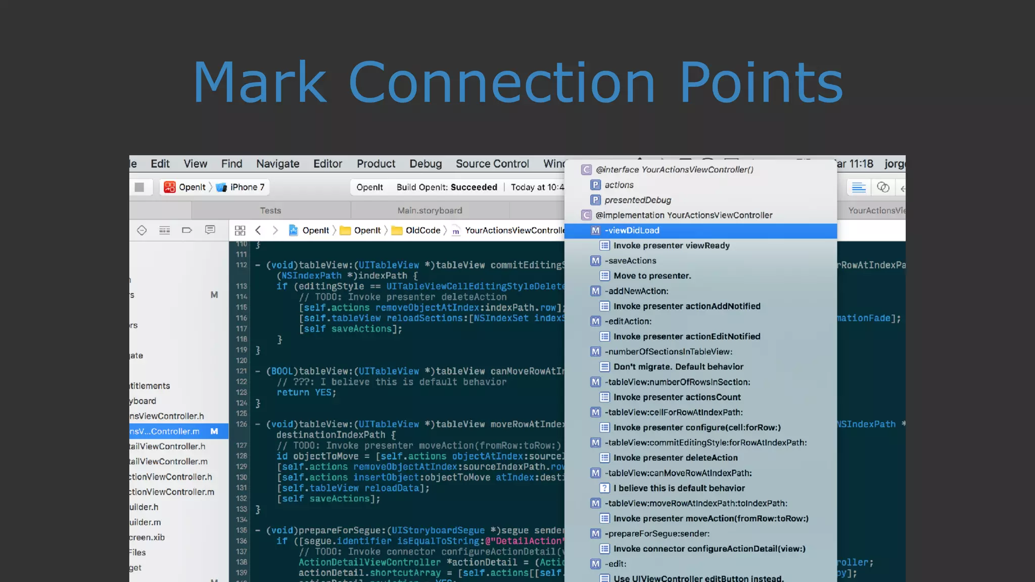Select the highlighted Controller.m file in navigator
The image size is (1035, 582).
pos(179,431)
